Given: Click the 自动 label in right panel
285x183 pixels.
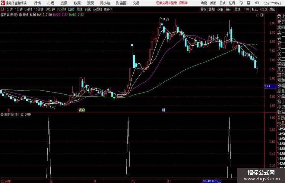Looking at the screenshot, I should (x=281, y=118).
